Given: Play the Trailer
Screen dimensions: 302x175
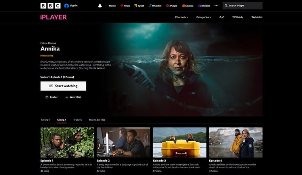Looking at the screenshot, I should [52, 97].
